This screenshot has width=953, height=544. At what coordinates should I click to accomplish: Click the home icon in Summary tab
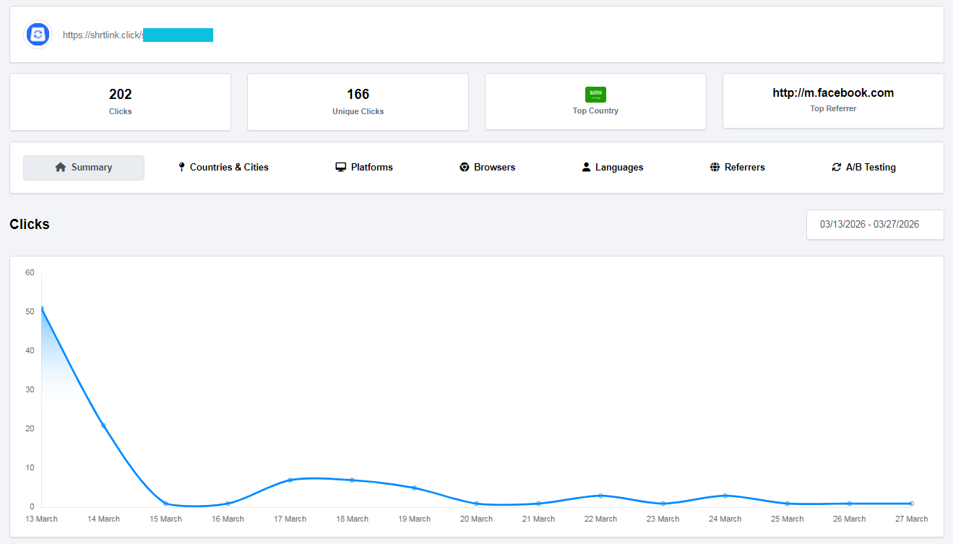[61, 168]
